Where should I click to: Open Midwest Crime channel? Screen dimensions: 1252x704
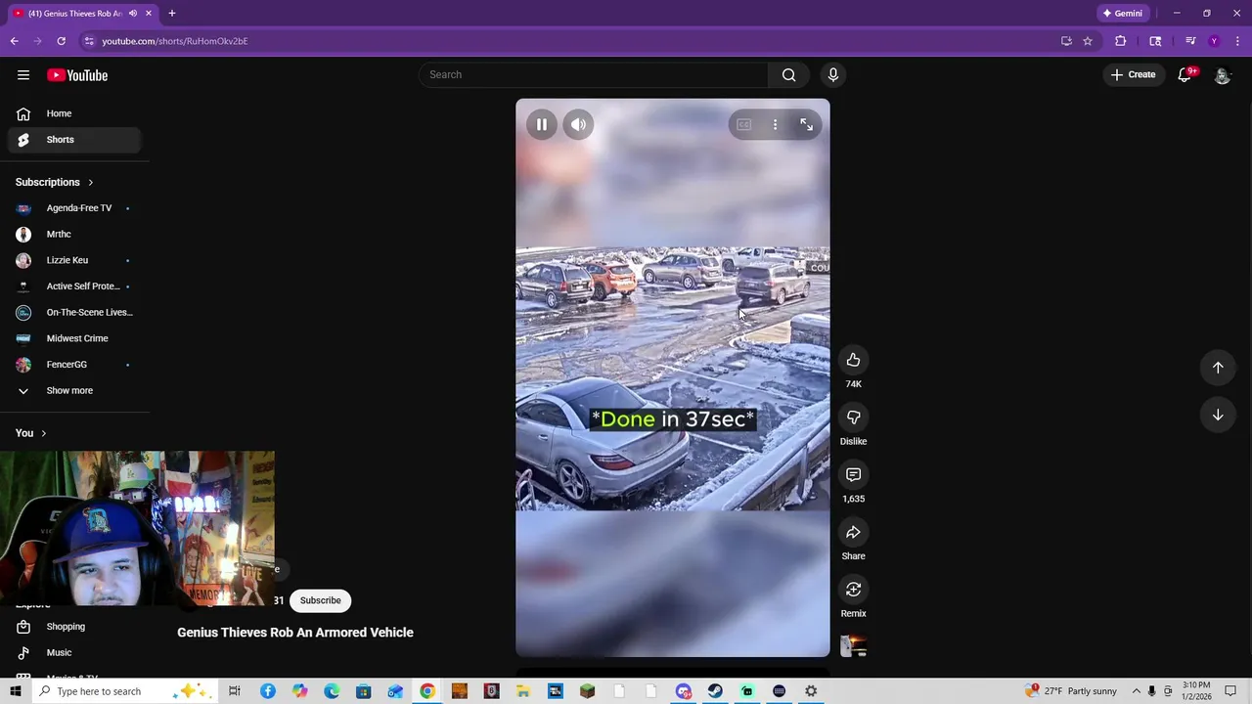pyautogui.click(x=74, y=338)
